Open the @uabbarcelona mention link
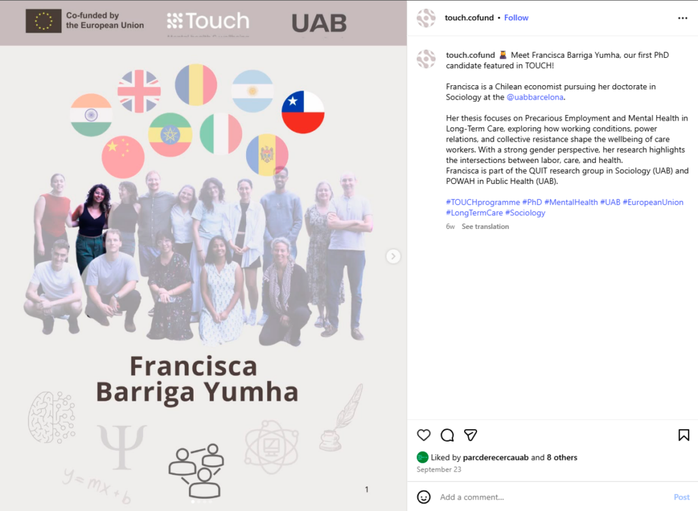This screenshot has width=698, height=511. coord(535,97)
